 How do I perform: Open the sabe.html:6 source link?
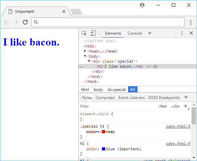(x=178, y=126)
